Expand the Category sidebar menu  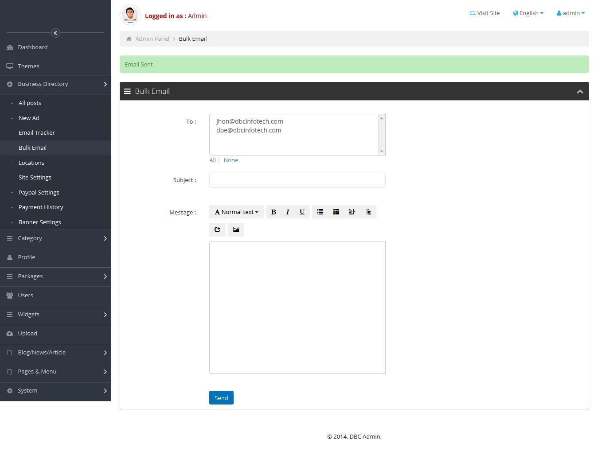pos(55,238)
